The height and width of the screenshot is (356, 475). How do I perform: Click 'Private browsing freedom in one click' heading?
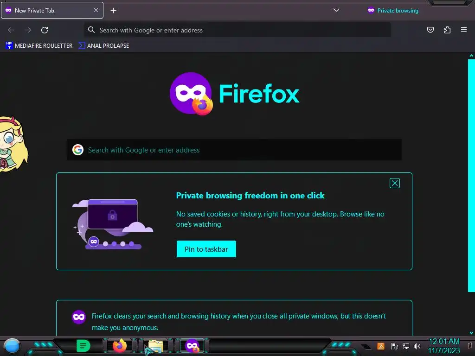[250, 196]
